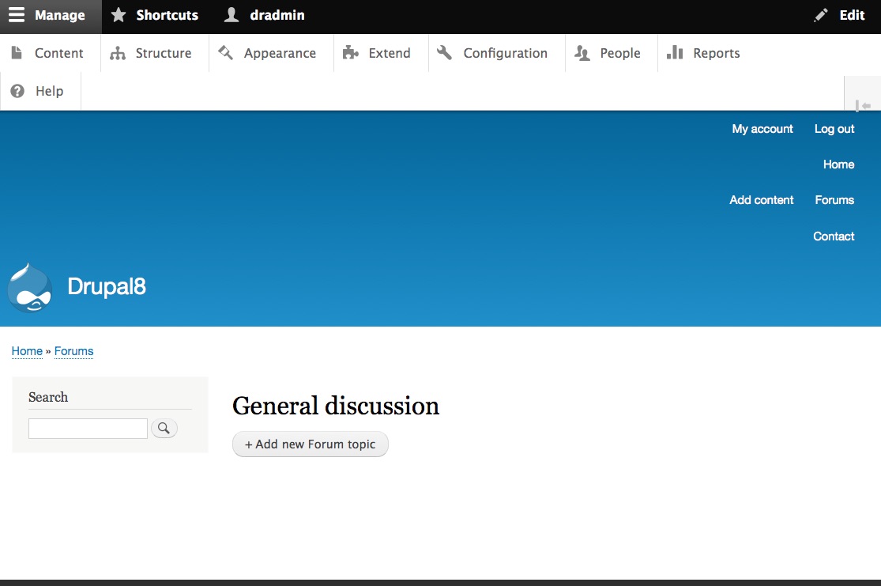This screenshot has height=586, width=881.
Task: Click the Add new Forum topic button
Action: click(x=310, y=444)
